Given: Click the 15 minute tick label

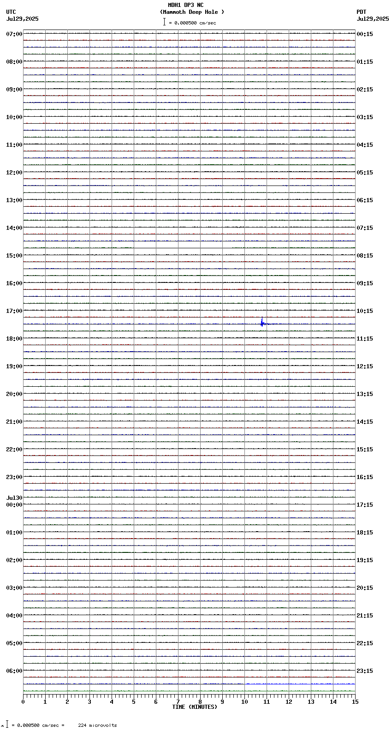Looking at the screenshot, I should (355, 702).
